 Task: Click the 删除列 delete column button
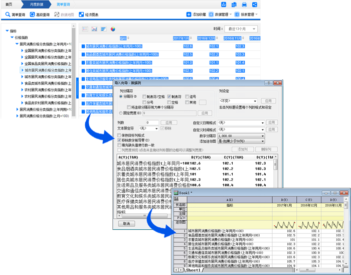coord(266,149)
